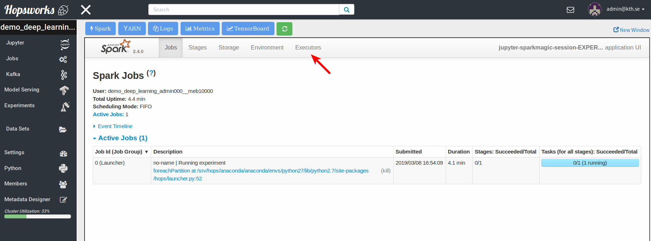The height and width of the screenshot is (241, 651).
Task: Click the Python logo icon
Action: pos(63,169)
